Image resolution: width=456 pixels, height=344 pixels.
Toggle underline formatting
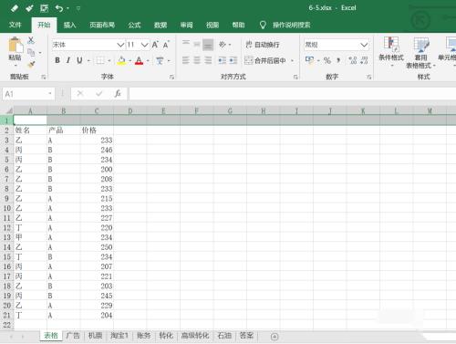79,60
